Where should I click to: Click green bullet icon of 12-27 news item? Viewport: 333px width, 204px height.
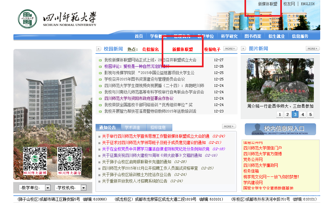(x=100, y=60)
